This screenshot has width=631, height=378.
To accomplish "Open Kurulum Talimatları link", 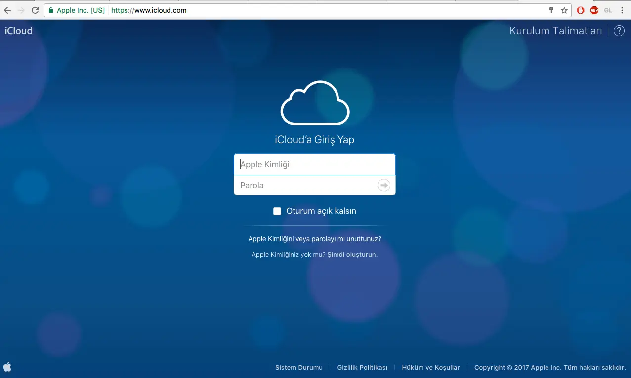I will point(556,31).
